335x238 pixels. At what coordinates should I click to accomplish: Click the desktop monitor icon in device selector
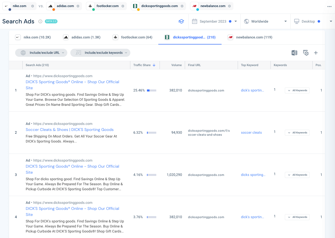tap(297, 21)
